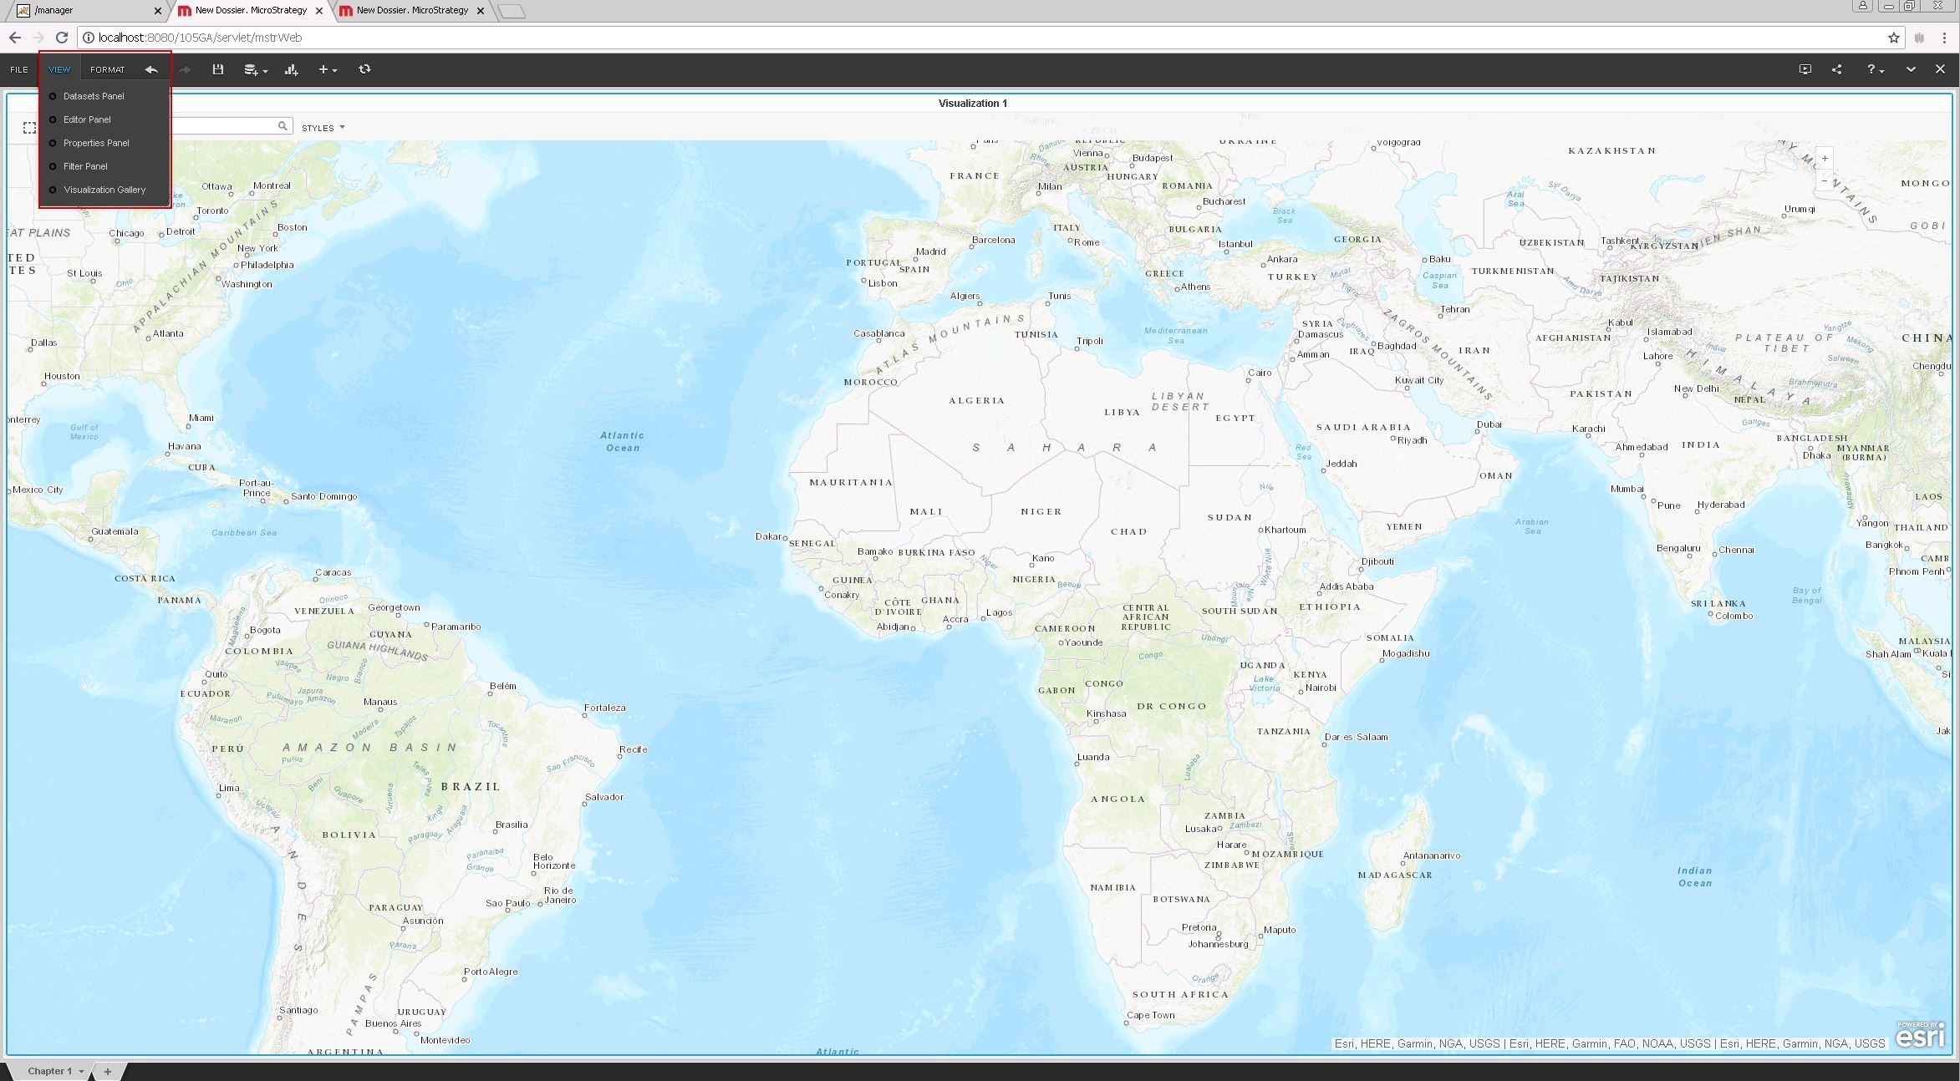Open the Chapter 1 tab
Viewport: 1960px width, 1081px height.
50,1071
